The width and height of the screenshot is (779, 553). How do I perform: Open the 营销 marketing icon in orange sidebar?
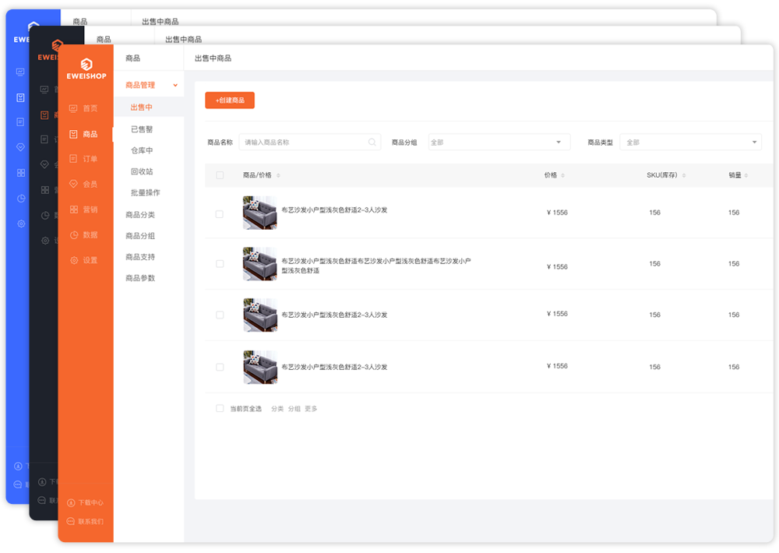tap(73, 210)
